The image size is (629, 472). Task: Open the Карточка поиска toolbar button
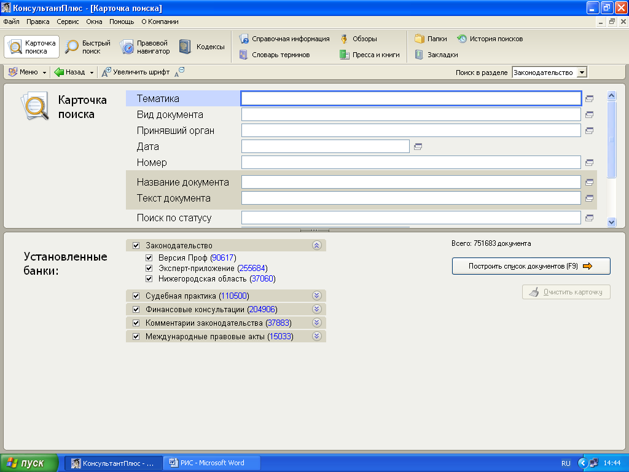tap(32, 47)
